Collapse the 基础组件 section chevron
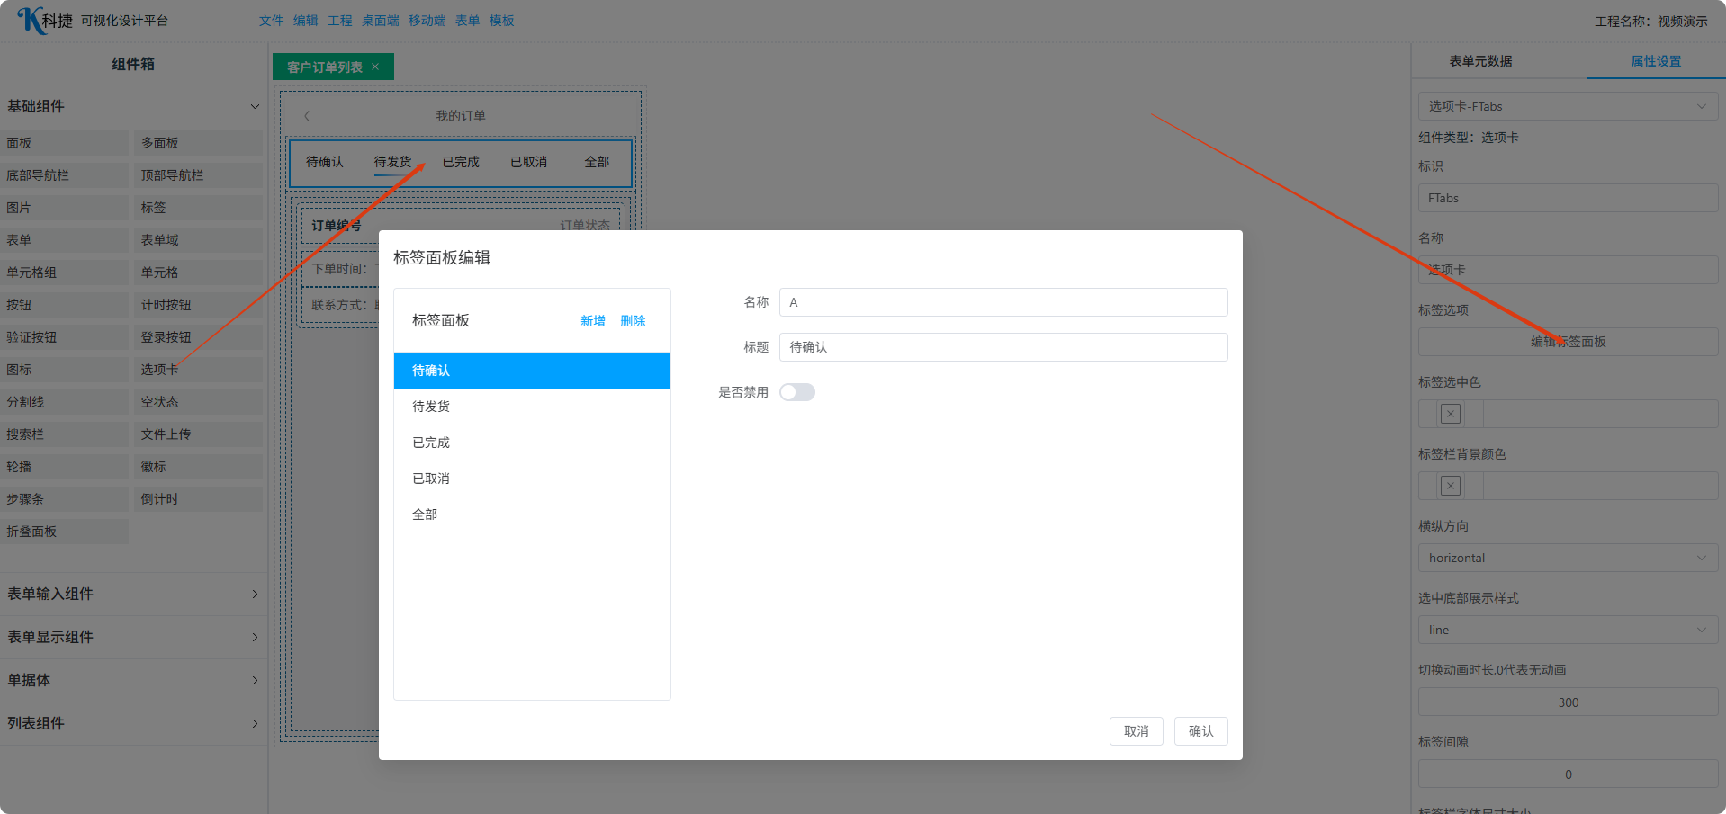The height and width of the screenshot is (814, 1726). (255, 106)
